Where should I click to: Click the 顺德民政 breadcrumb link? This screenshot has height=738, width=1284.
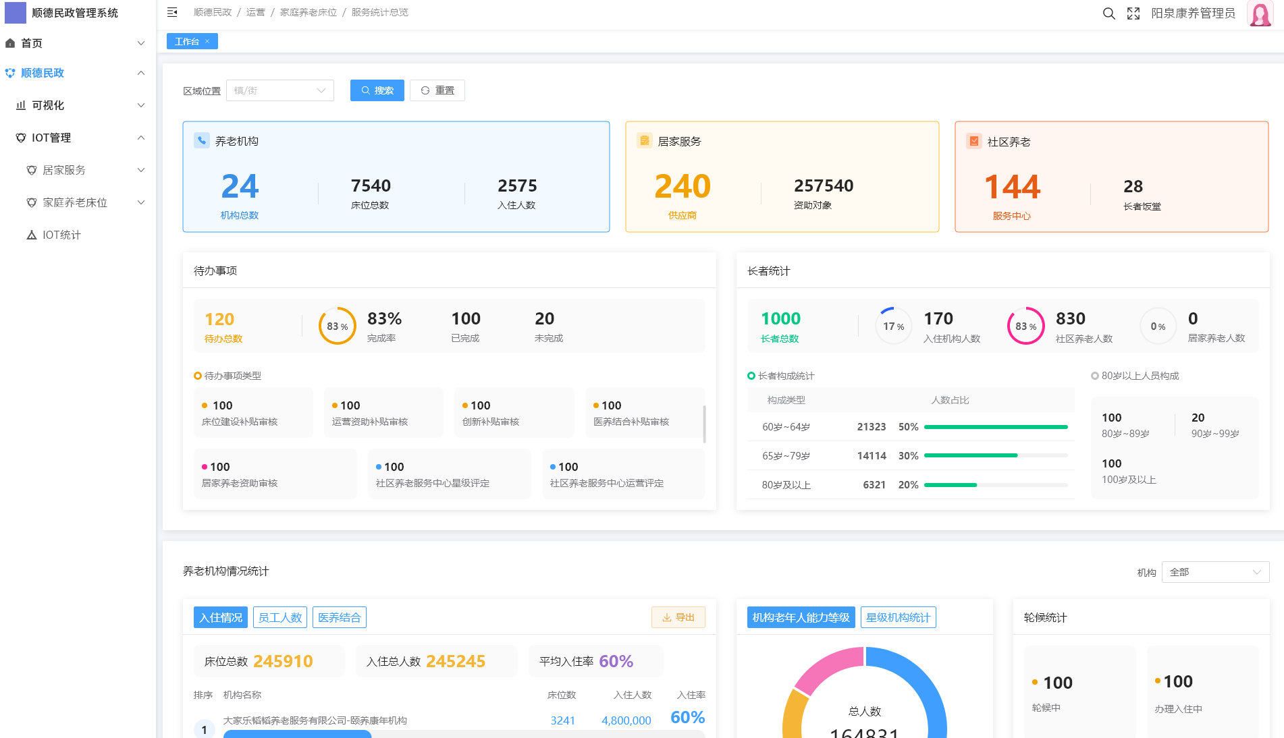click(213, 12)
